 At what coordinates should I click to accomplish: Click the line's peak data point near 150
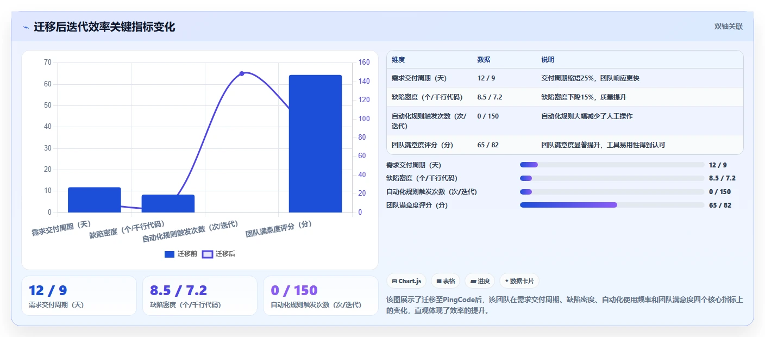click(x=242, y=73)
